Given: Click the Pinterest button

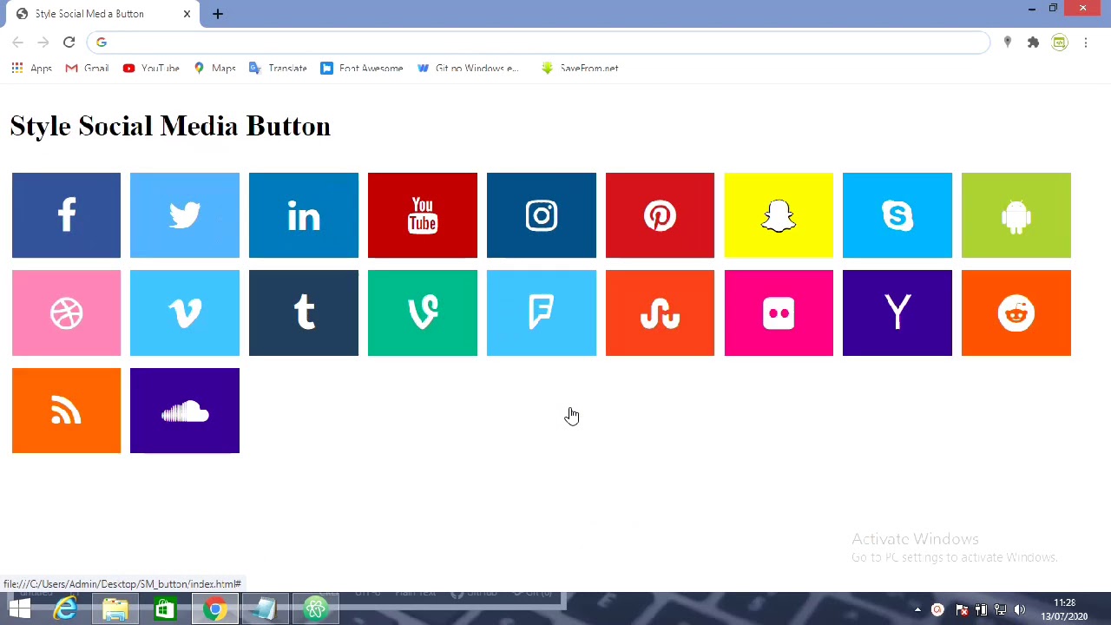Looking at the screenshot, I should [660, 215].
